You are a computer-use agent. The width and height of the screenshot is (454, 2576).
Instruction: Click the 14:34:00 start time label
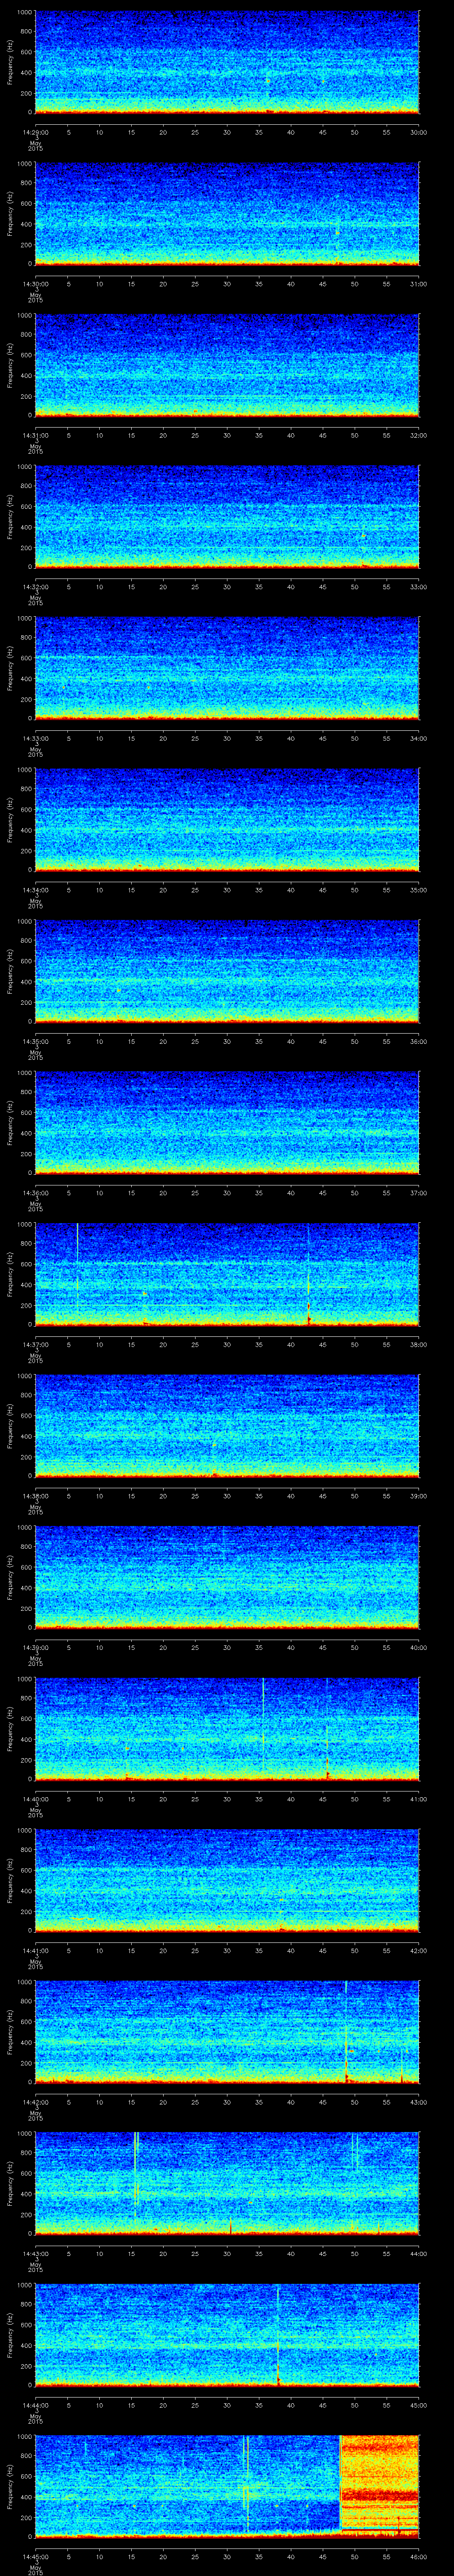pos(35,890)
